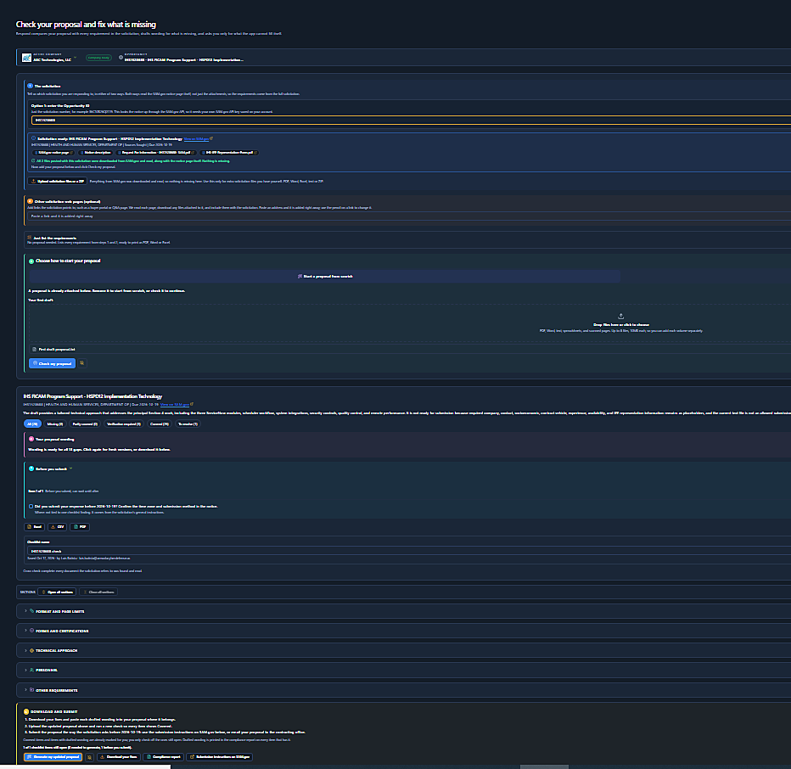Viewport: 791px width, 769px height.
Task: Export checklist as PDF
Action: point(80,527)
